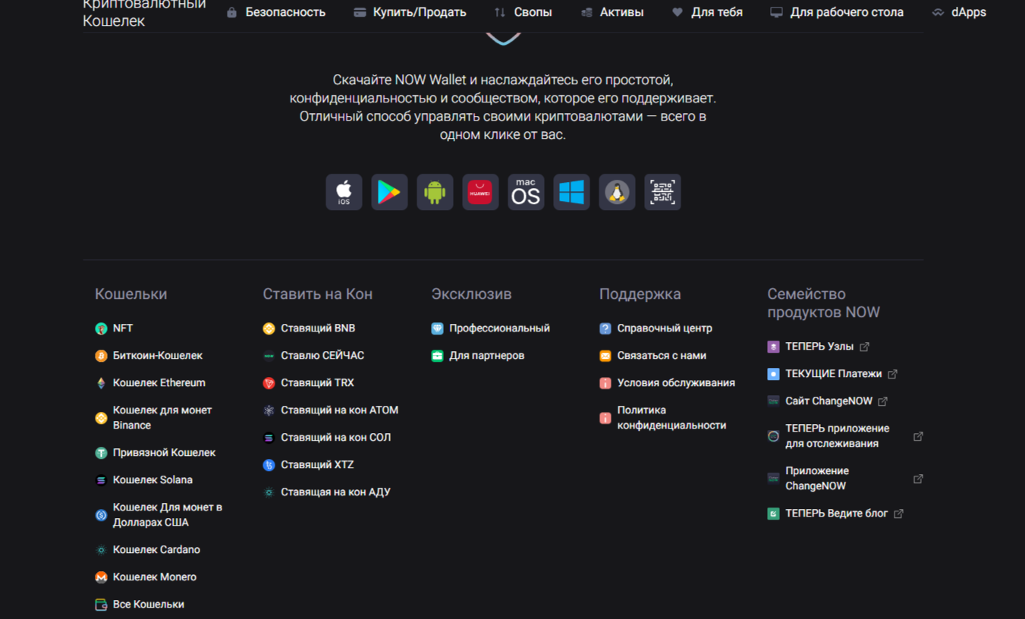The height and width of the screenshot is (619, 1025).
Task: Click the Эксклюзив column heading
Action: (471, 294)
